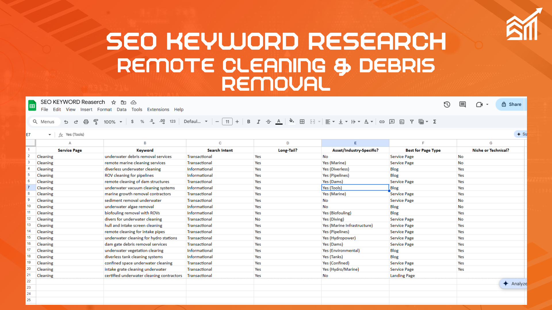Toggle Strikethrough formatting
Screen dimensions: 552x310
tap(269, 122)
